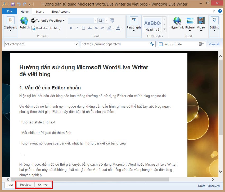This screenshot has height=192, width=225.
Task: Open the post date calendar picker
Action: 201,44
